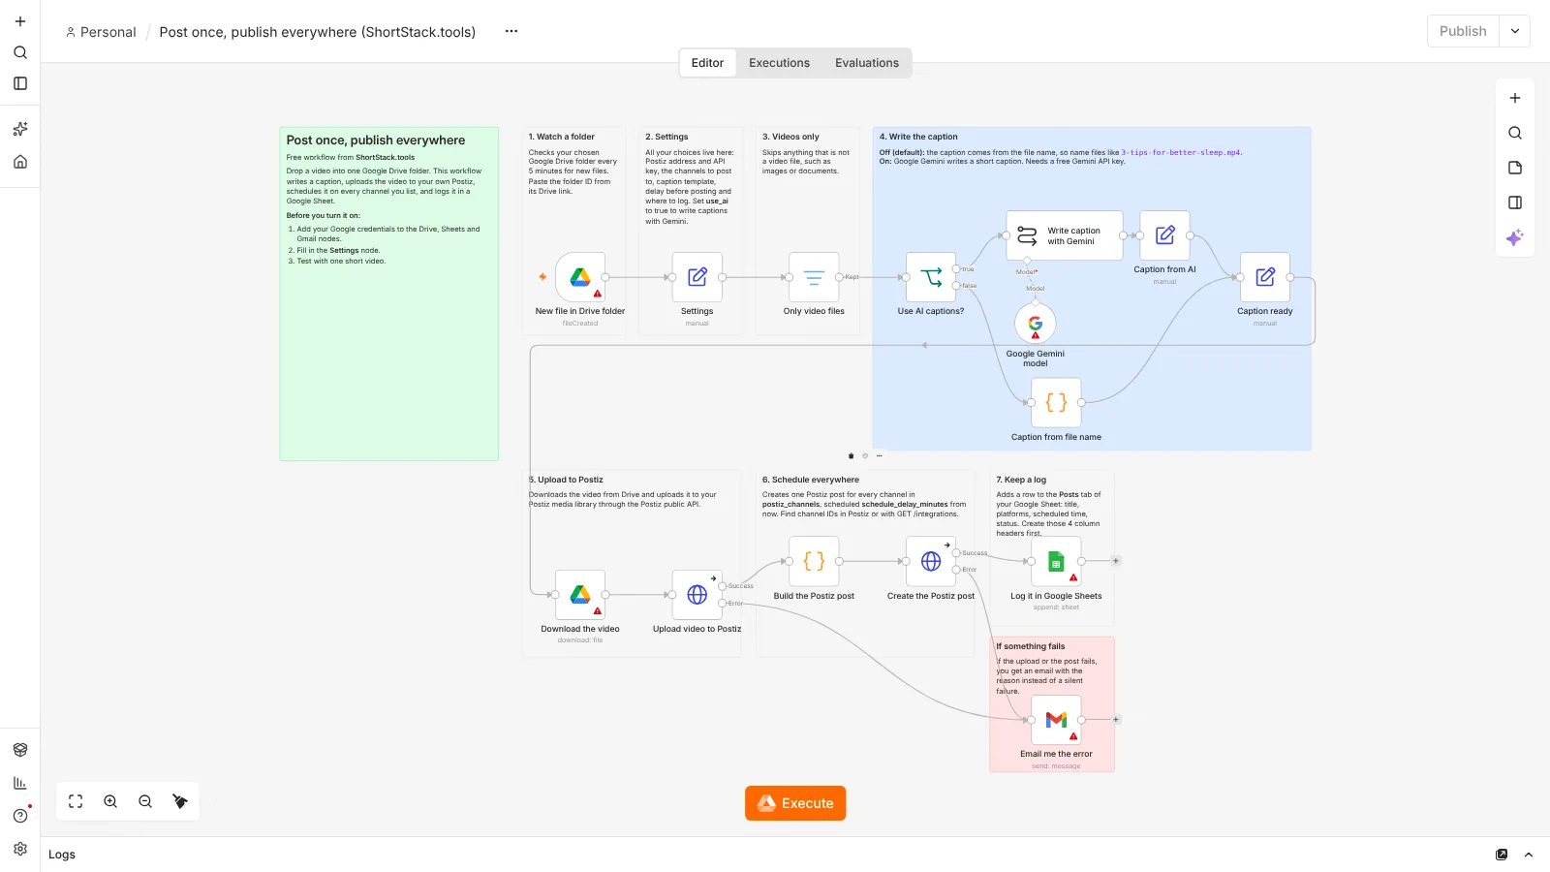Open the Caption ready node

[x=1265, y=277]
